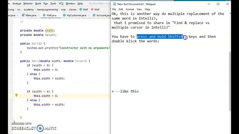This screenshot has width=239, height=134.
Task: Click the Wall.java tab class icon
Action: pos(44,15)
